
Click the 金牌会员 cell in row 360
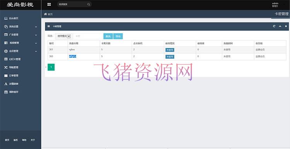[260, 57]
